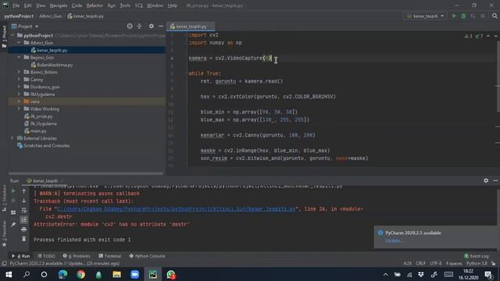This screenshot has height=281, width=500.
Task: Open File Explorer from taskbar
Action: [x=116, y=274]
